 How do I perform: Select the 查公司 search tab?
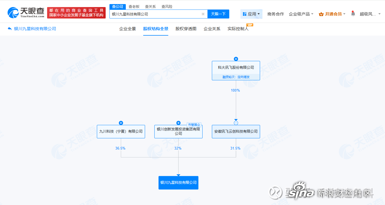point(118,7)
